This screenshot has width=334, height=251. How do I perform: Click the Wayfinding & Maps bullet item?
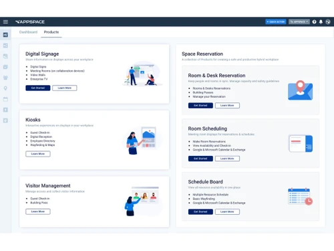43,145
